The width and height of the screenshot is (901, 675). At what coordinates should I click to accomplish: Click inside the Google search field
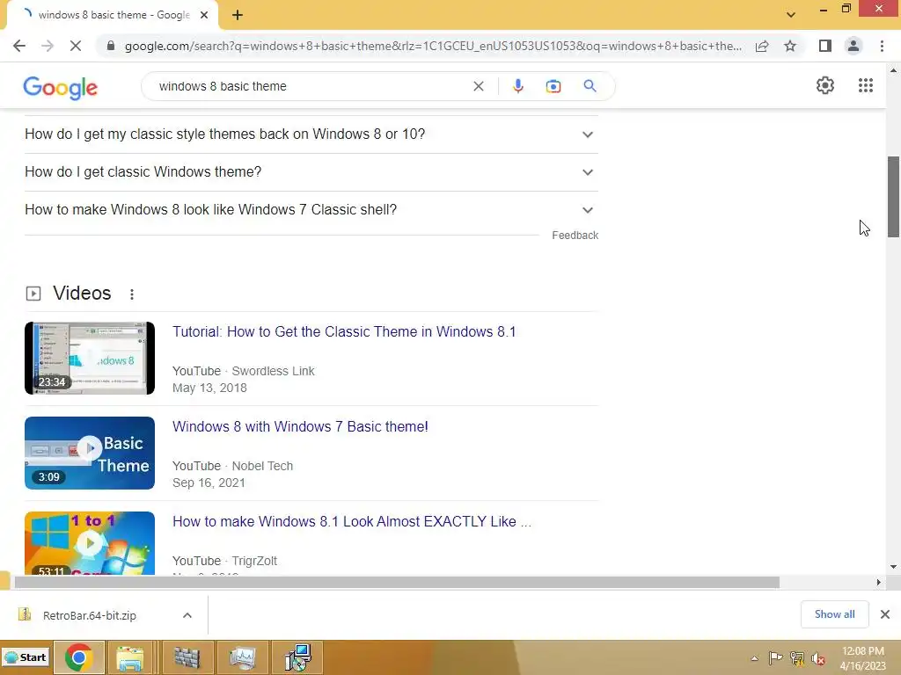point(311,86)
